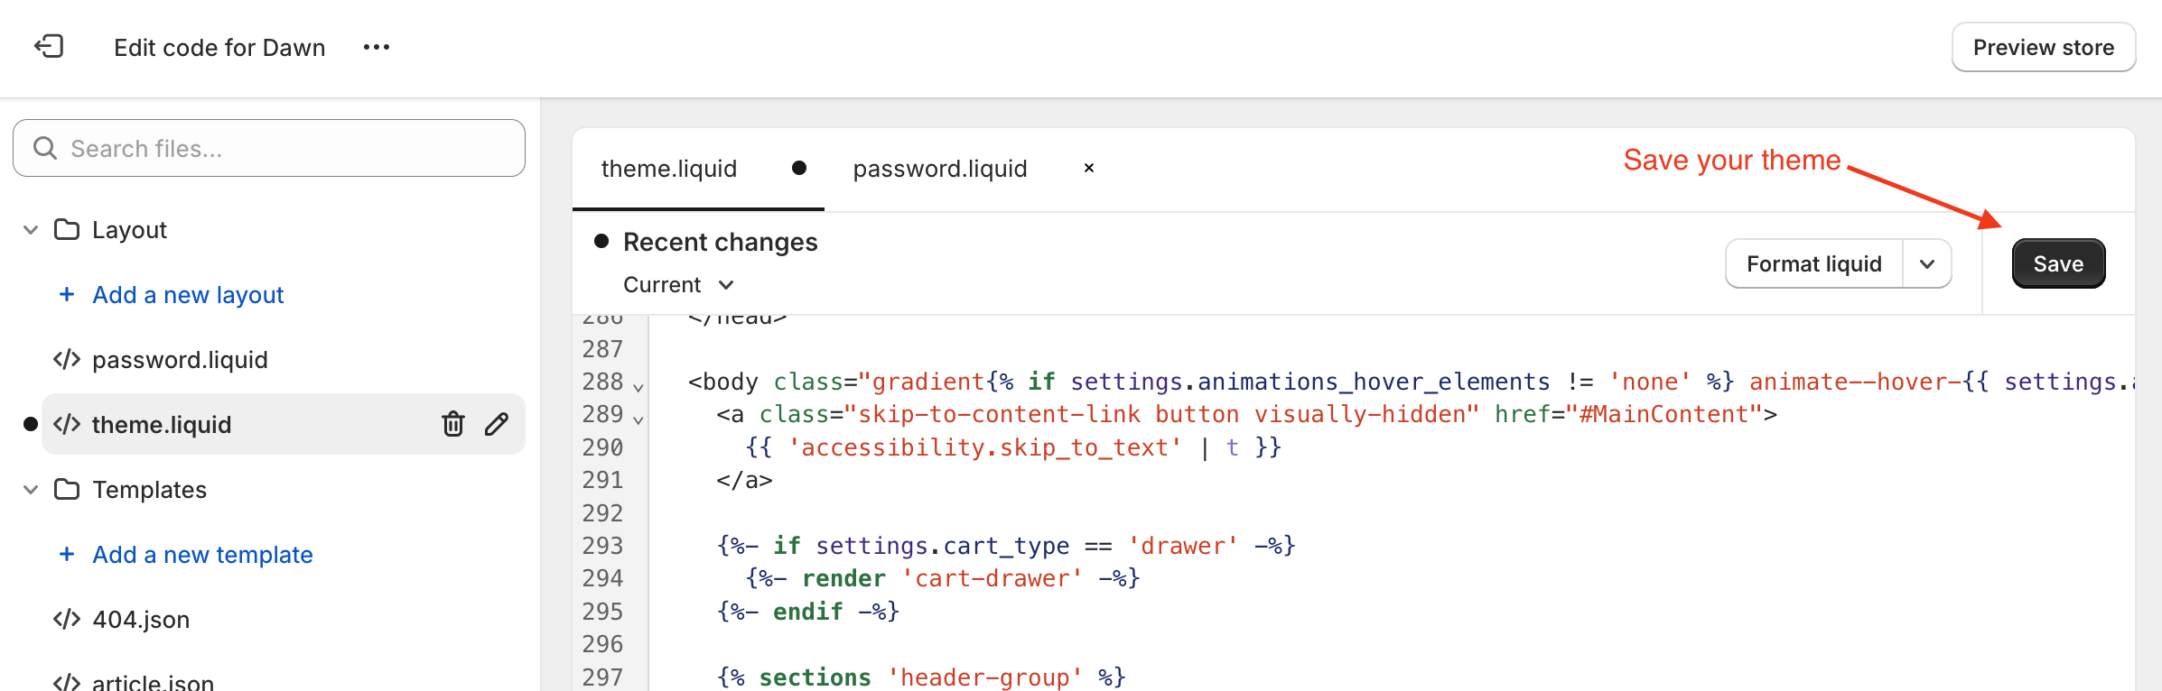Close the password.liquid tab
The image size is (2162, 691).
(x=1089, y=168)
